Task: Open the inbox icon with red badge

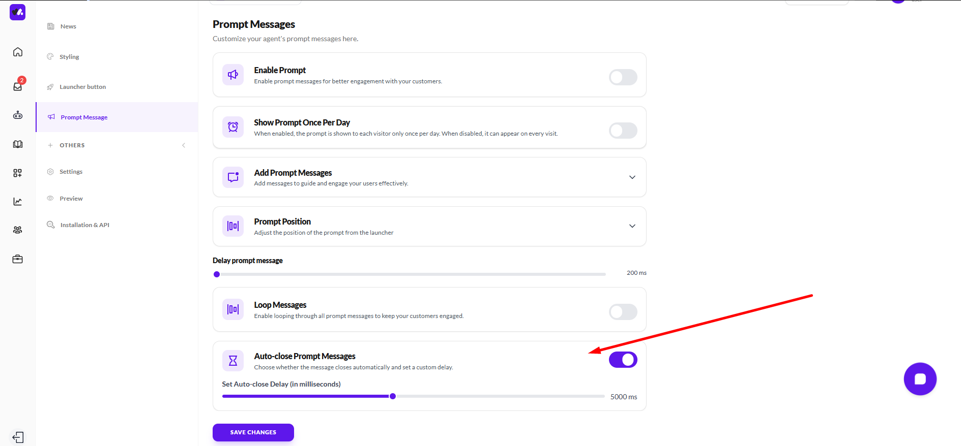Action: coord(18,86)
